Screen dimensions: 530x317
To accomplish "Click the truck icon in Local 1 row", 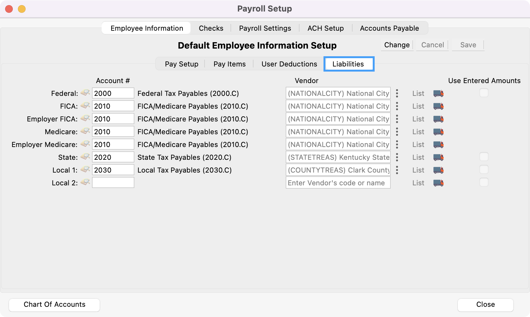I will point(438,170).
